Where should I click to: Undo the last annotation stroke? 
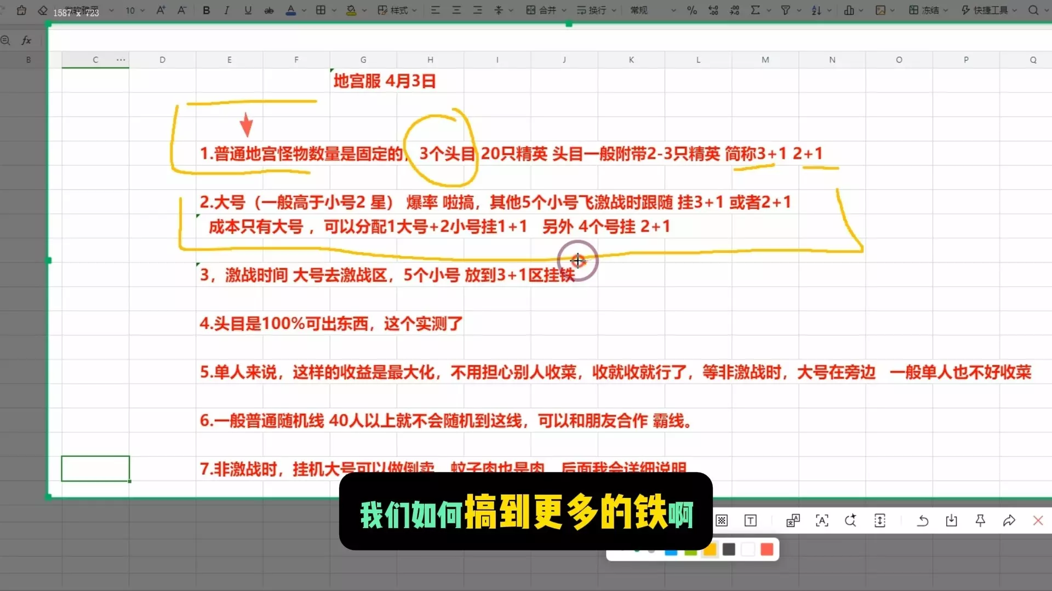point(923,520)
